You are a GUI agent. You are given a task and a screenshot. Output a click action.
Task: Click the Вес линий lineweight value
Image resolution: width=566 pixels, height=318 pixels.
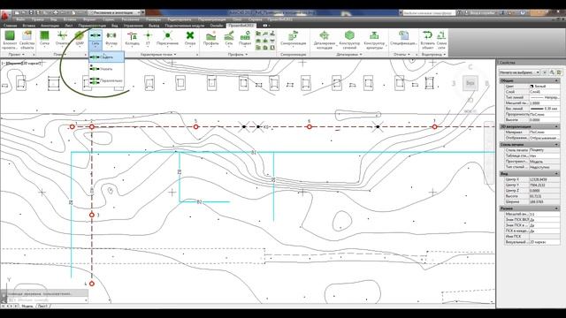click(x=545, y=109)
